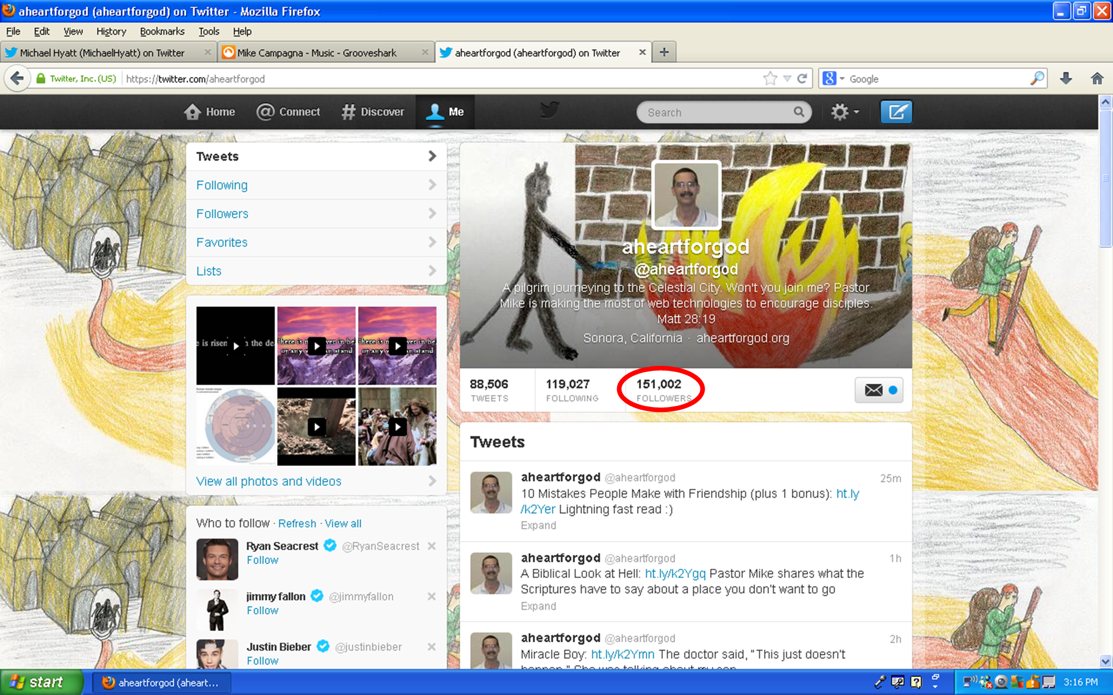This screenshot has height=695, width=1113.
Task: Open the Discover navbar item
Action: click(x=372, y=112)
